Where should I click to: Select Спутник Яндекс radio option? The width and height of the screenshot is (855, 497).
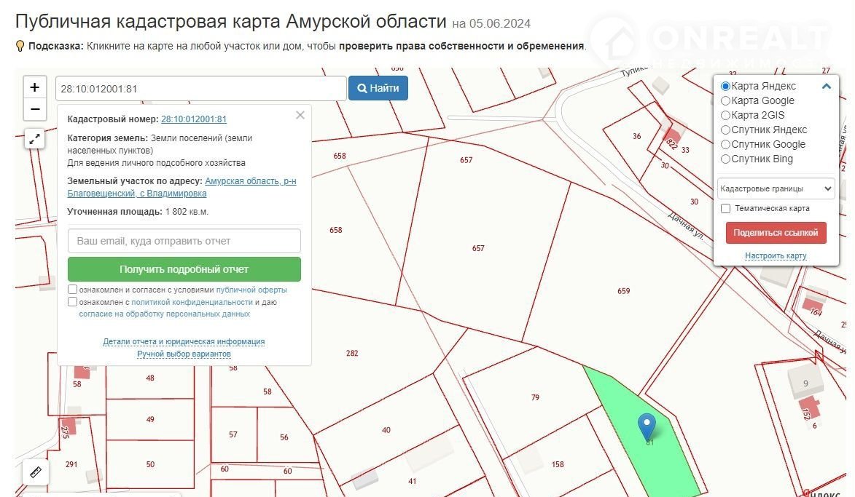[x=725, y=130]
